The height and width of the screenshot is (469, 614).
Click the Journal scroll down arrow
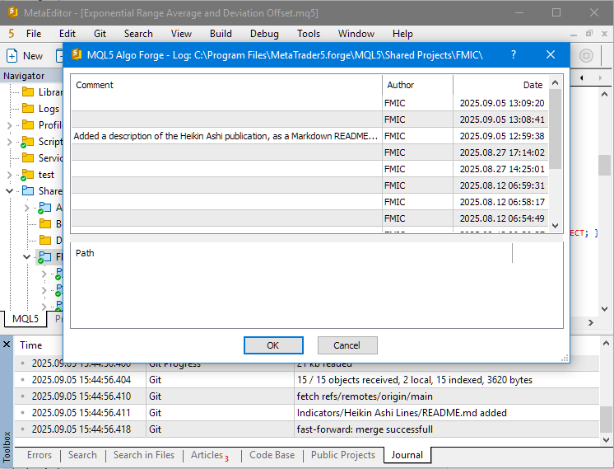606,440
